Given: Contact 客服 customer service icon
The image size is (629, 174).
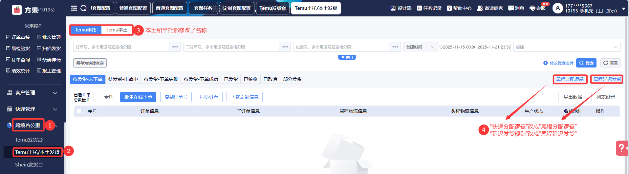Looking at the screenshot, I should pyautogui.click(x=532, y=8).
